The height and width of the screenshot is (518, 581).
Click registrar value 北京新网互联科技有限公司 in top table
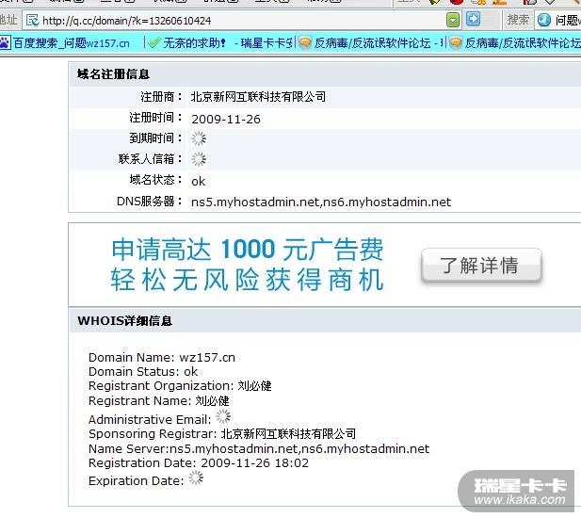click(x=258, y=97)
